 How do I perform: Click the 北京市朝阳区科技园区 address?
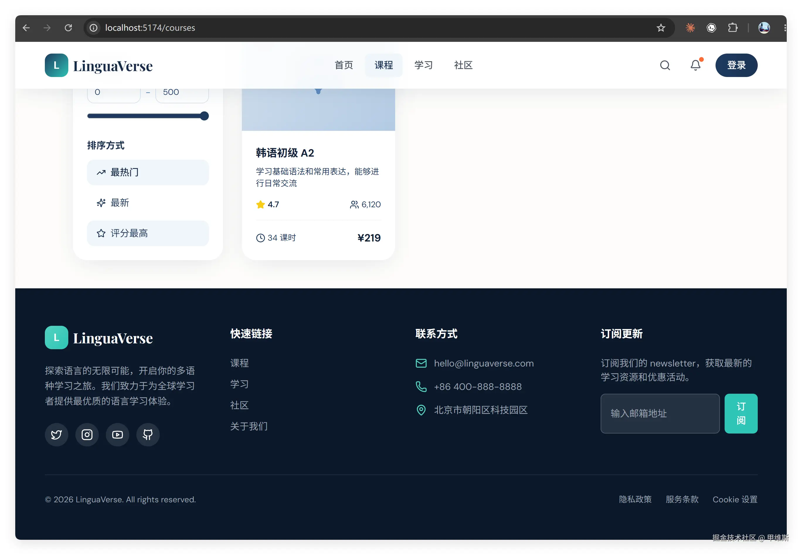(480, 410)
